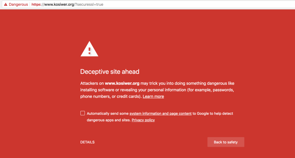Open the Dangerous security indicator label
Viewport: 295px width, 158px height.
click(18, 4)
